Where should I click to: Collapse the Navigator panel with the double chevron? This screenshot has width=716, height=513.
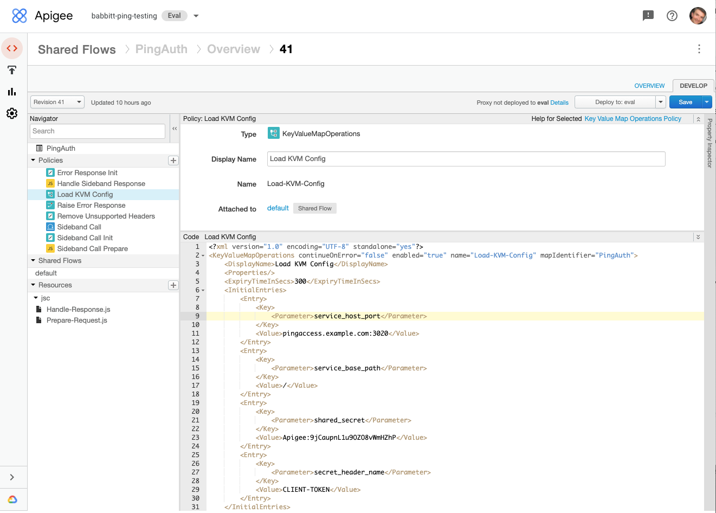click(174, 129)
